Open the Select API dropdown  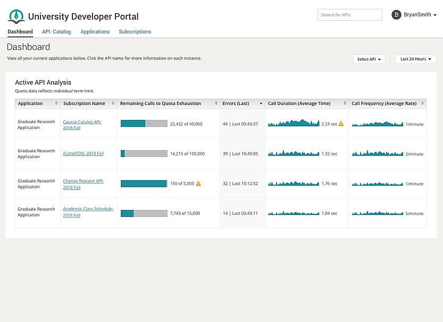click(369, 59)
